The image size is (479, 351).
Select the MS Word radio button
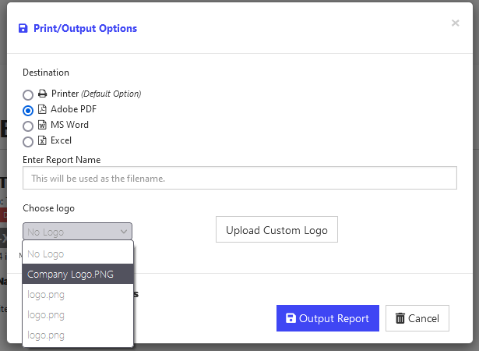(x=28, y=126)
